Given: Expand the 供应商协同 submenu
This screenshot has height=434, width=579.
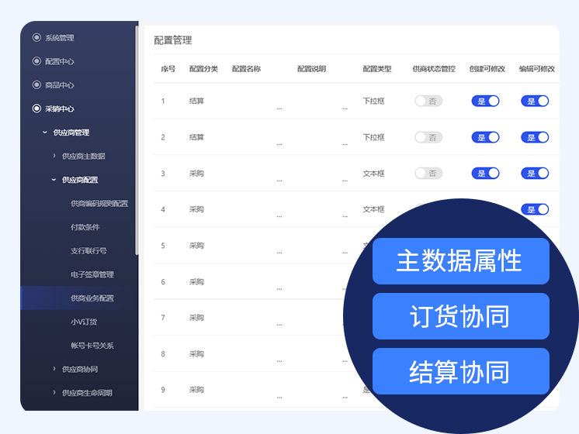Looking at the screenshot, I should 54,369.
